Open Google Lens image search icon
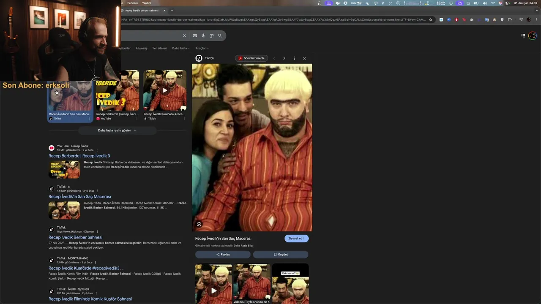The width and height of the screenshot is (541, 304). pos(212,36)
